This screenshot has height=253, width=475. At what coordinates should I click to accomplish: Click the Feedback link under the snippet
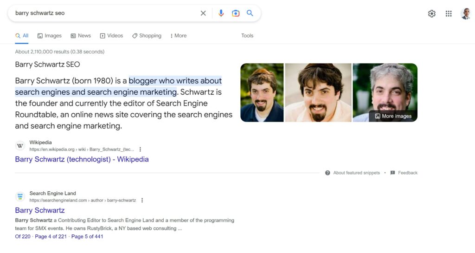(x=404, y=173)
